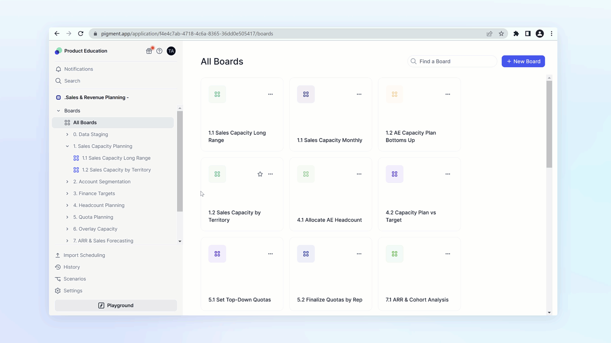Image resolution: width=611 pixels, height=343 pixels.
Task: Expand the 5. Quota Planning folder
Action: click(67, 217)
